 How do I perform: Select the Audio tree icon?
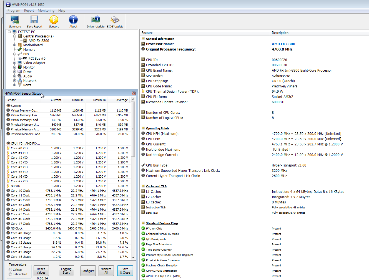[20, 76]
